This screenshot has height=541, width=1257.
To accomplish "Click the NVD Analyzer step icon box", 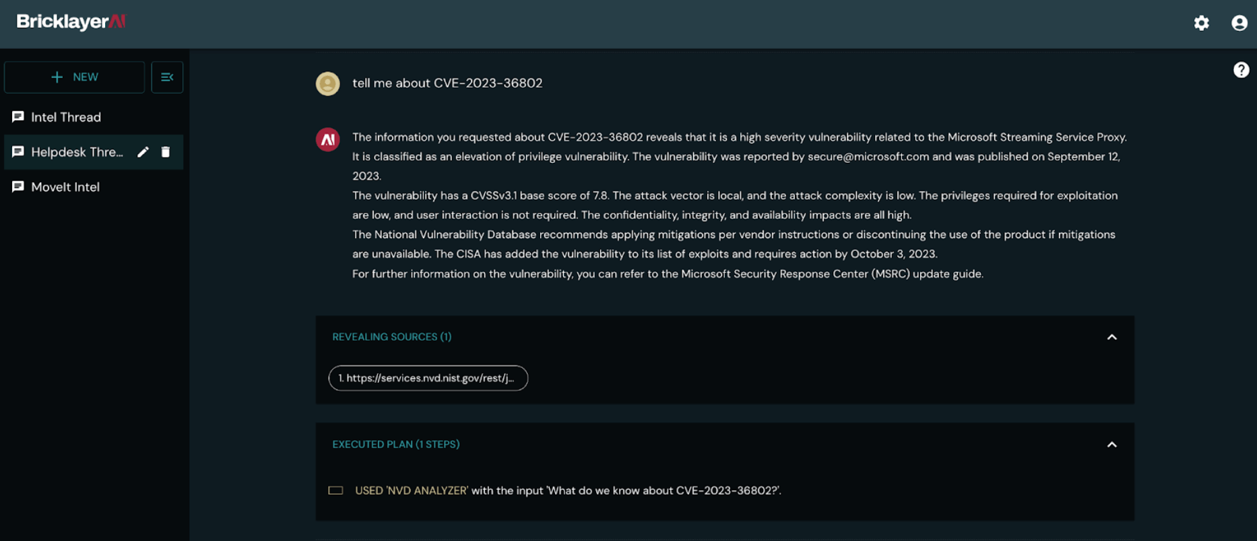I will [x=335, y=491].
